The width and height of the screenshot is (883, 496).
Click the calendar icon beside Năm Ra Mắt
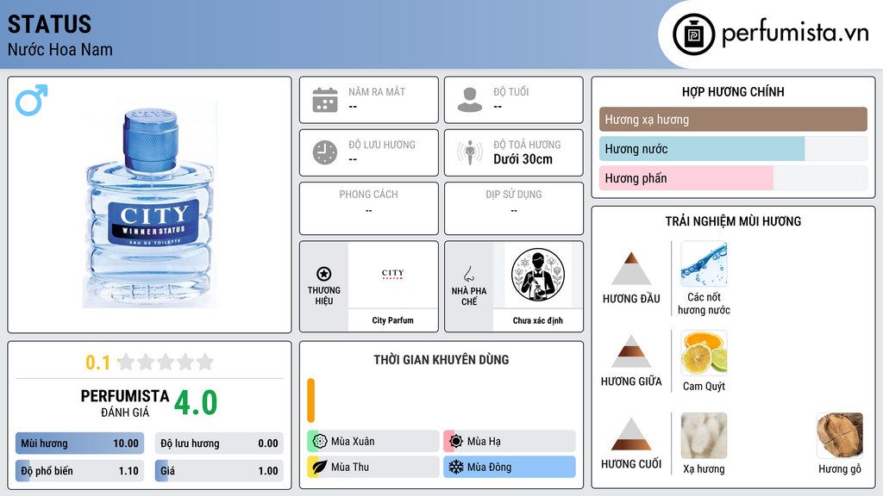[x=325, y=100]
